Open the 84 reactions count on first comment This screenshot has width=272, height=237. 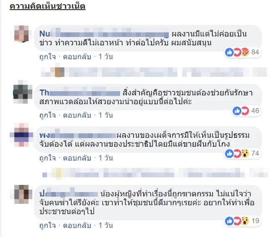pyautogui.click(x=255, y=52)
